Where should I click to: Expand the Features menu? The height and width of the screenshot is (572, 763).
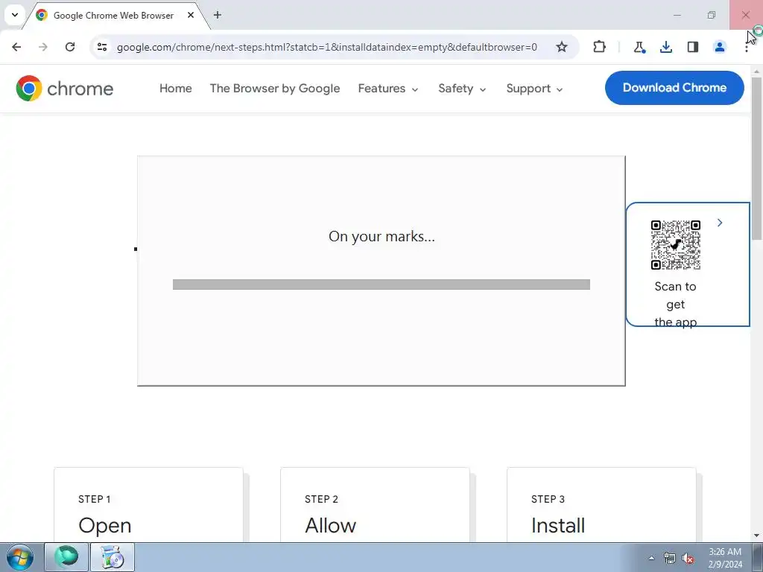(387, 89)
